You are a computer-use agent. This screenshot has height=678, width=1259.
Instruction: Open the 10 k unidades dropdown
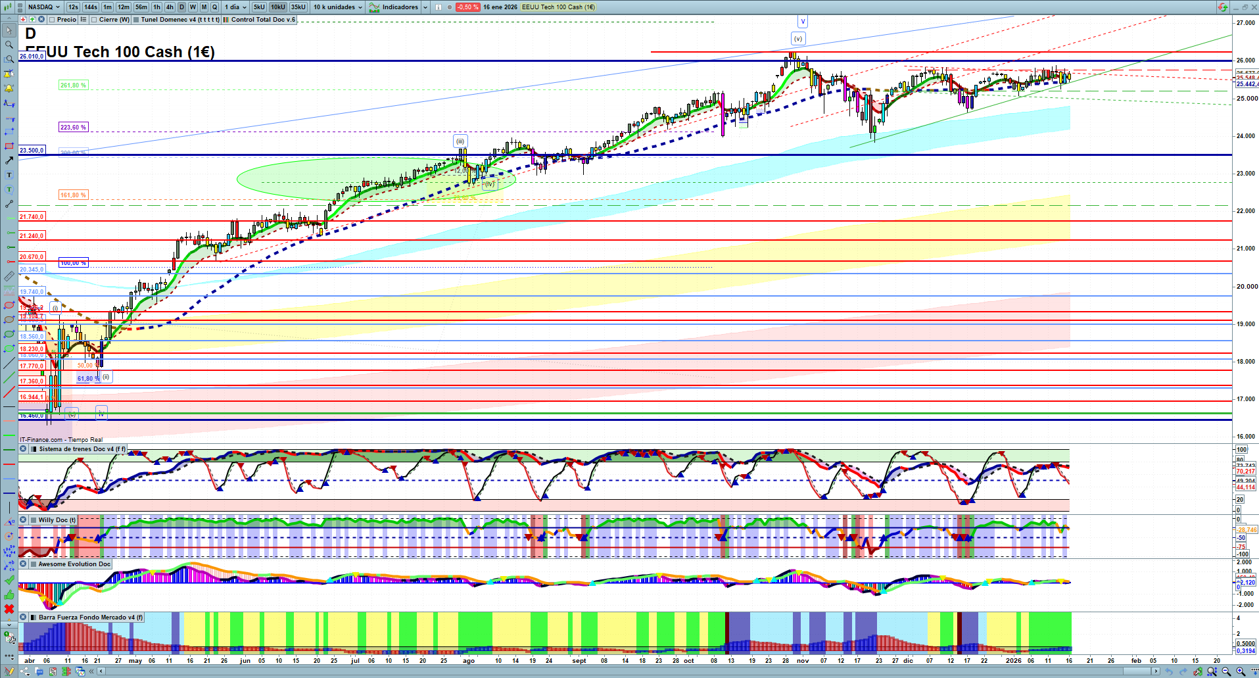pyautogui.click(x=338, y=7)
